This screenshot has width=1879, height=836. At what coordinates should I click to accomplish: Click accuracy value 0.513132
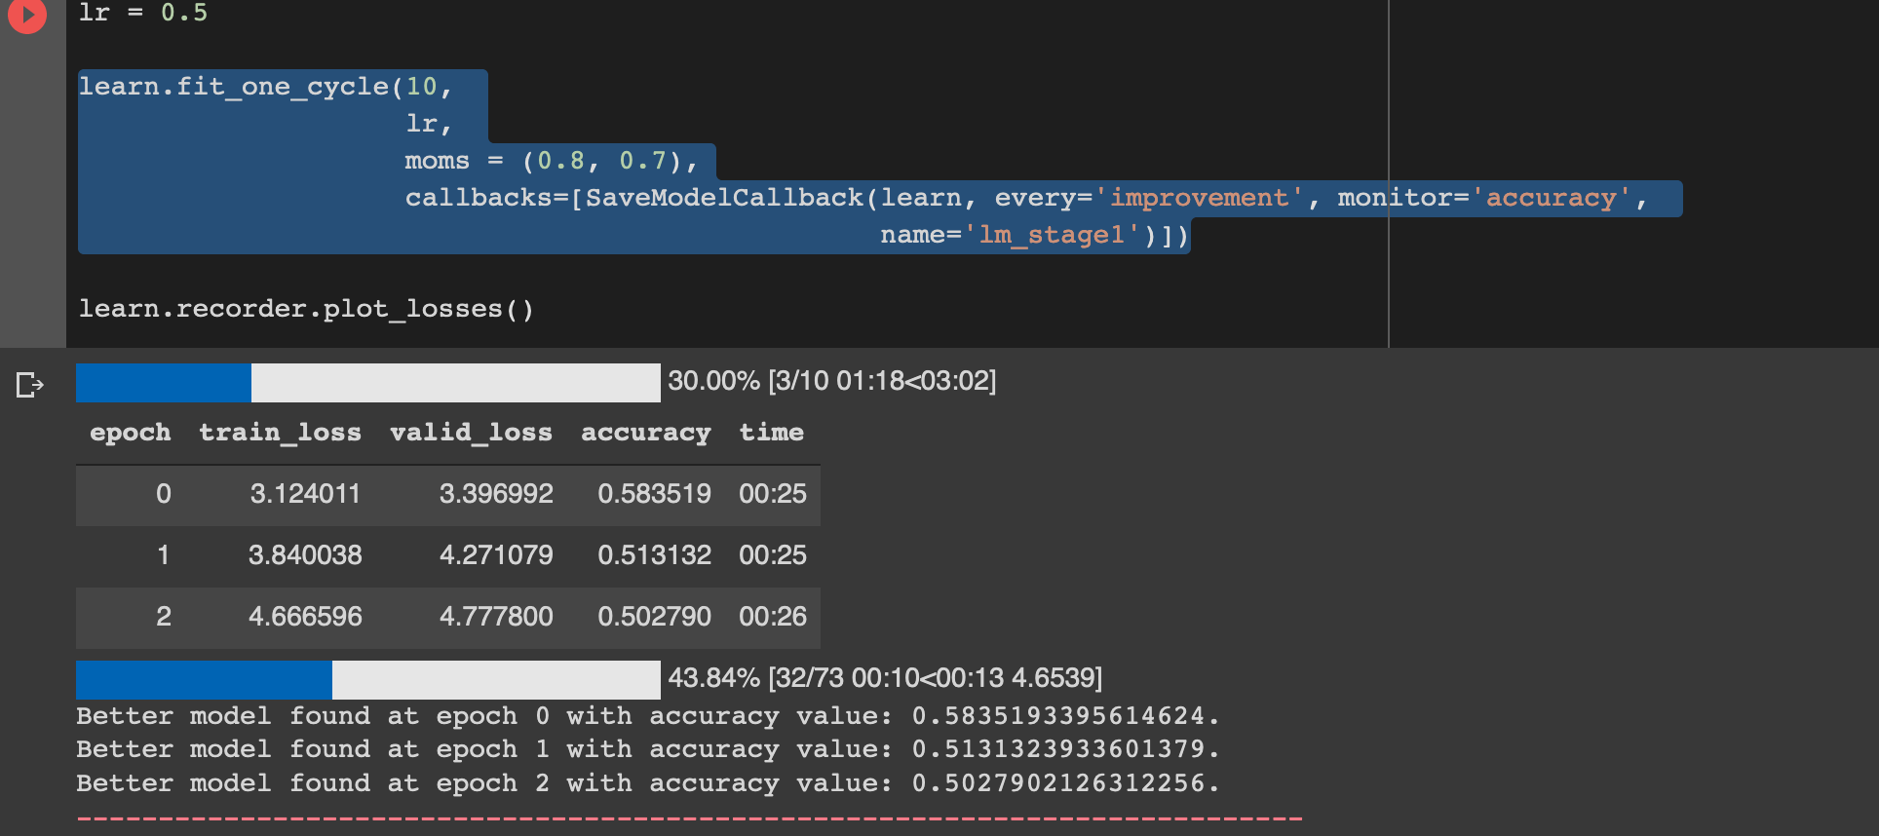click(655, 555)
